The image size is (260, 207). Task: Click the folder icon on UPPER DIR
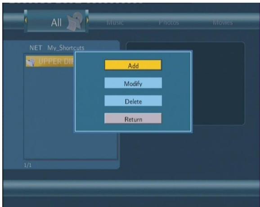(30, 62)
